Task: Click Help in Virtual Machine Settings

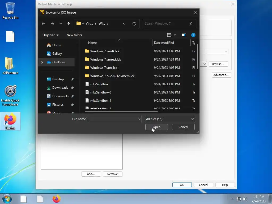Action: [225, 185]
